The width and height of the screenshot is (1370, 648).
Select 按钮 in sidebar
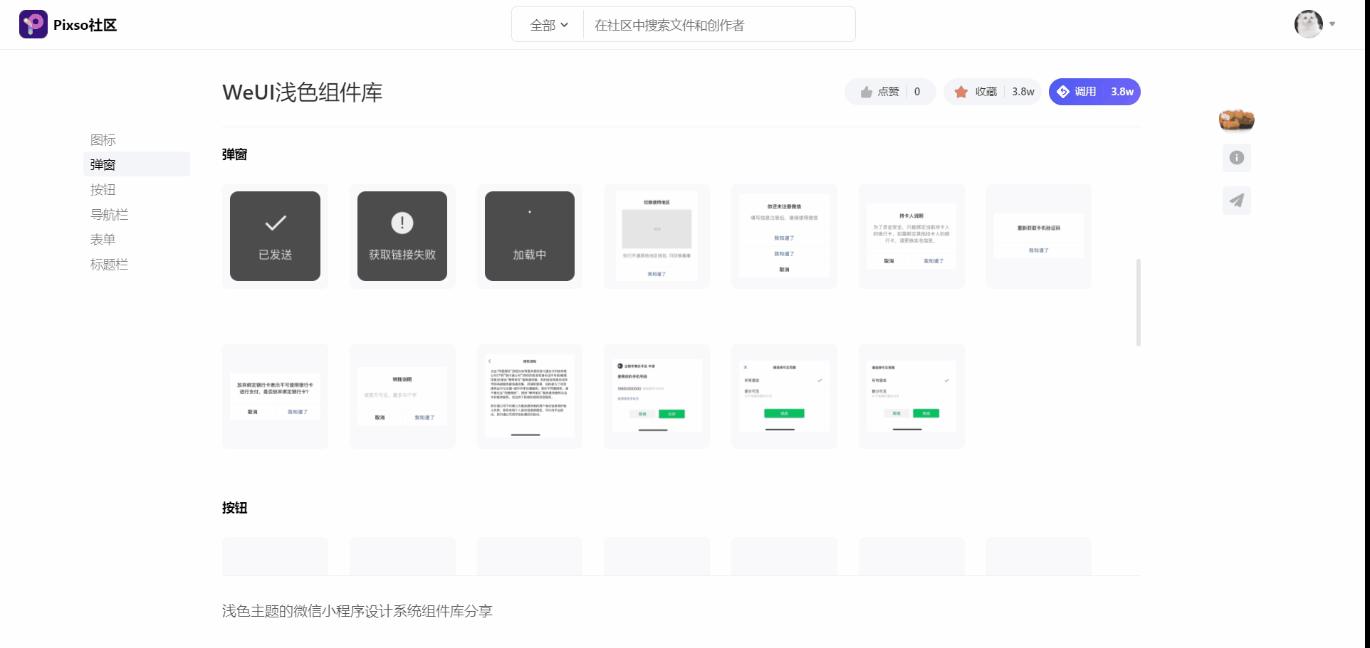(x=137, y=189)
